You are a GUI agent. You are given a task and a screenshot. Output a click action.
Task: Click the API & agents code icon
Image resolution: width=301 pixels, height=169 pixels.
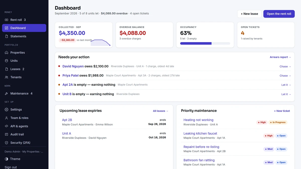point(7,126)
